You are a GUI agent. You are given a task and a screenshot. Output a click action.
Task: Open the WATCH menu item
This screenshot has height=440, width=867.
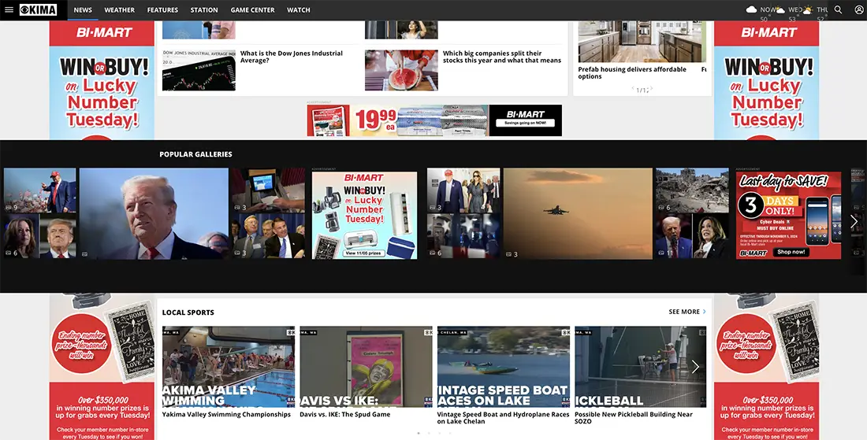[x=299, y=10]
